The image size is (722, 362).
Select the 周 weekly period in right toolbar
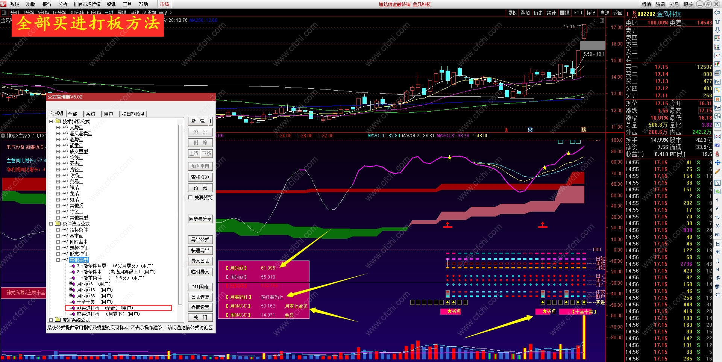tap(717, 252)
